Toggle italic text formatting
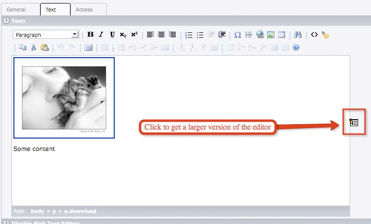The image size is (371, 224). pos(101,35)
